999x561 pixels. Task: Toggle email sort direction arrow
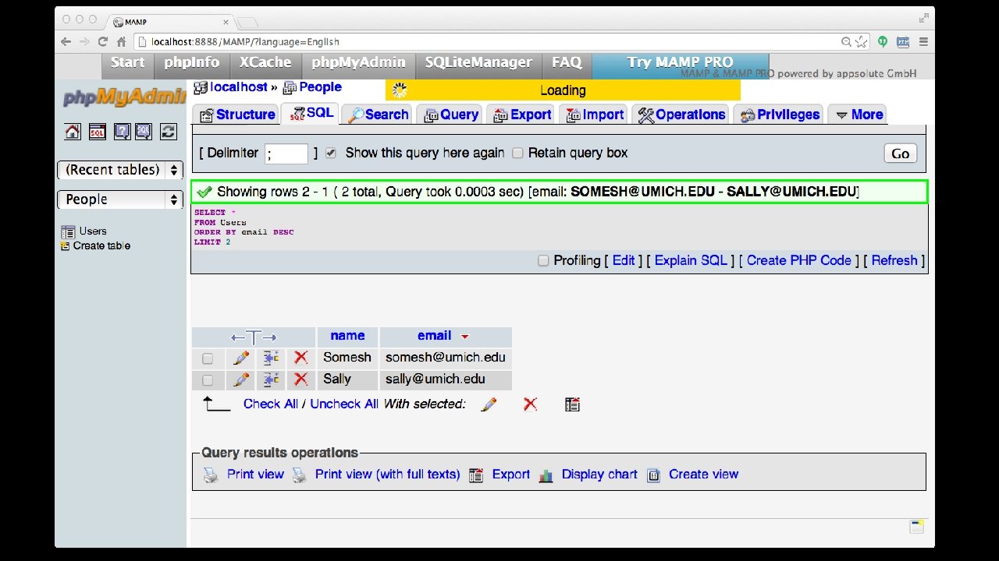[465, 337]
